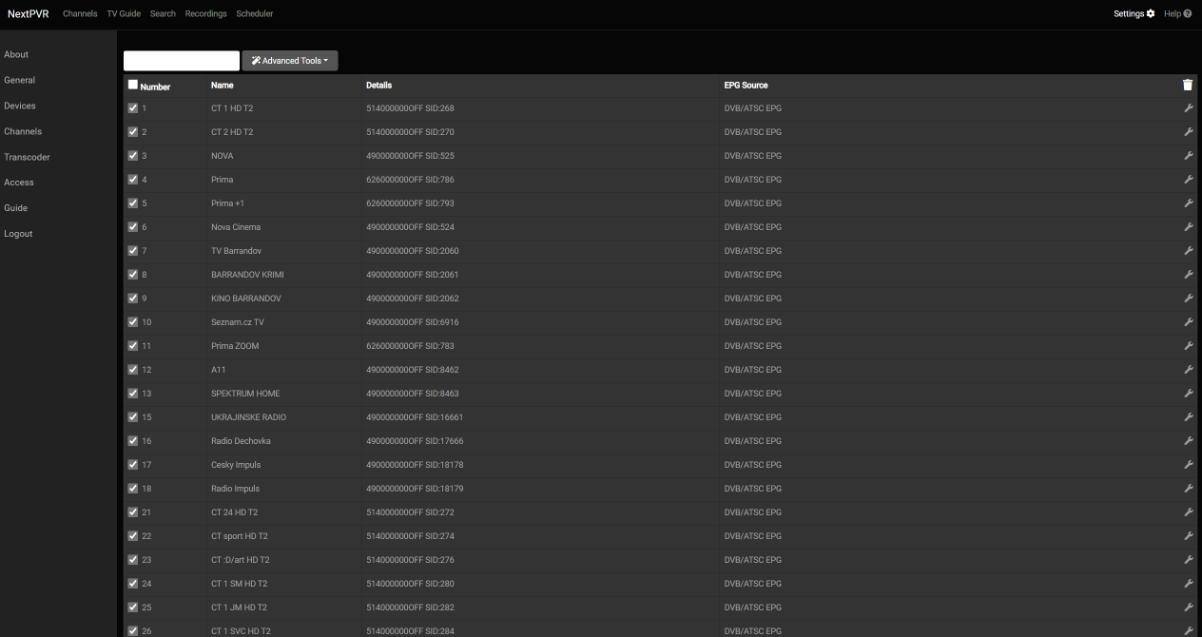
Task: Go to TV Guide in top navigation
Action: click(x=124, y=13)
